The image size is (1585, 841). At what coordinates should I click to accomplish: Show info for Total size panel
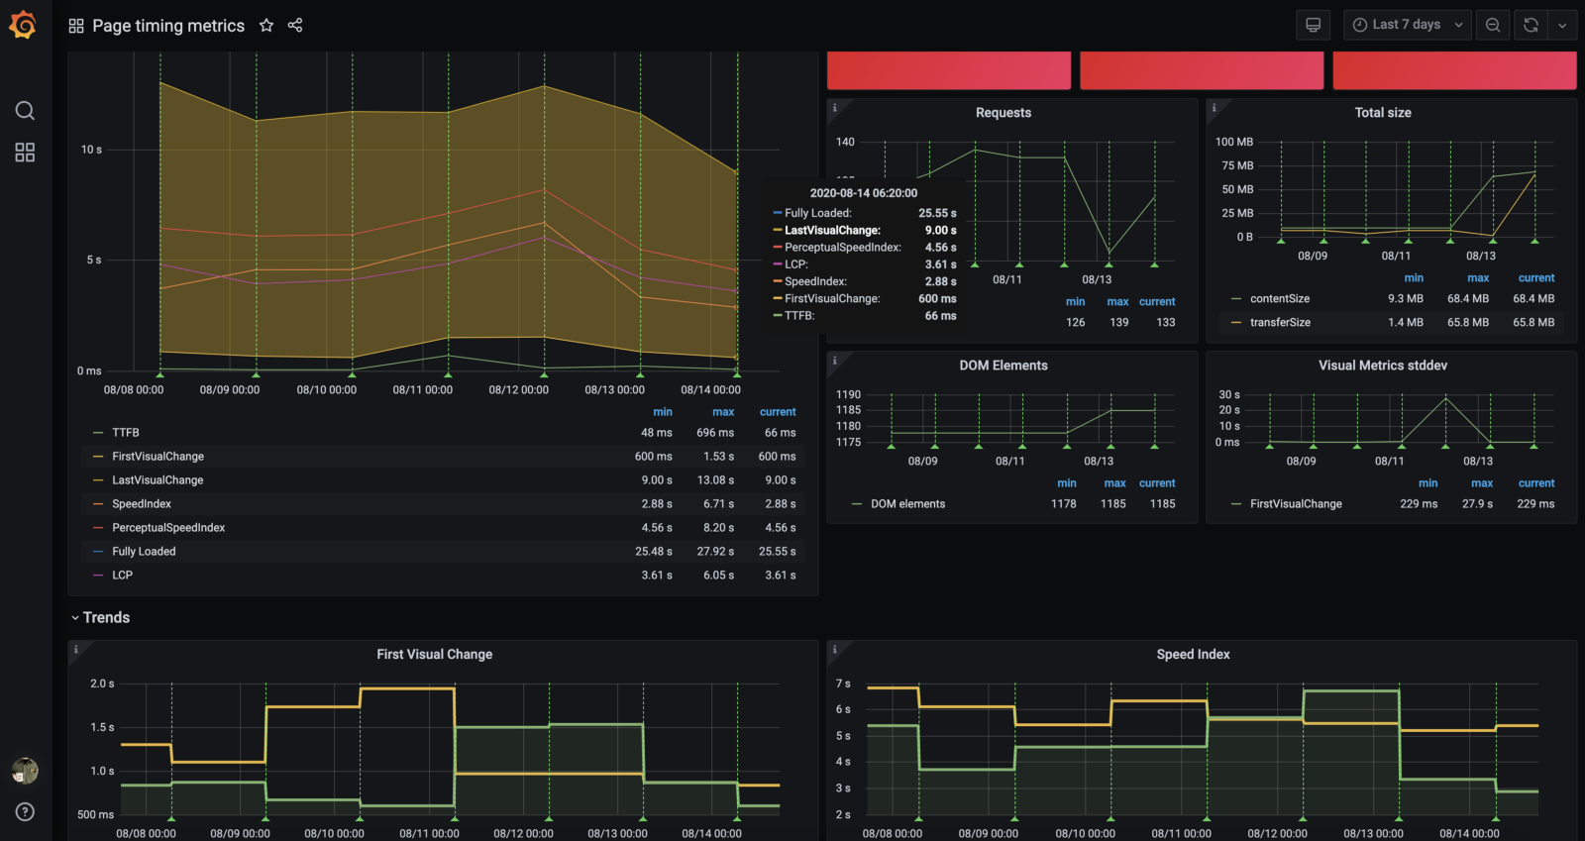(1214, 107)
